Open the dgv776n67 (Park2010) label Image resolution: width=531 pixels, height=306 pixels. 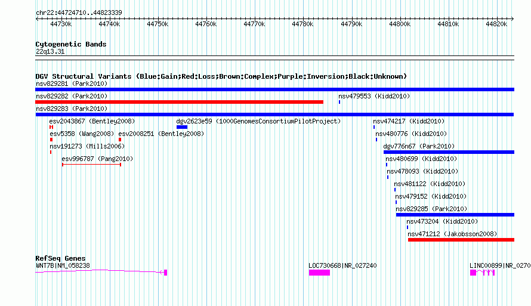[419, 146]
